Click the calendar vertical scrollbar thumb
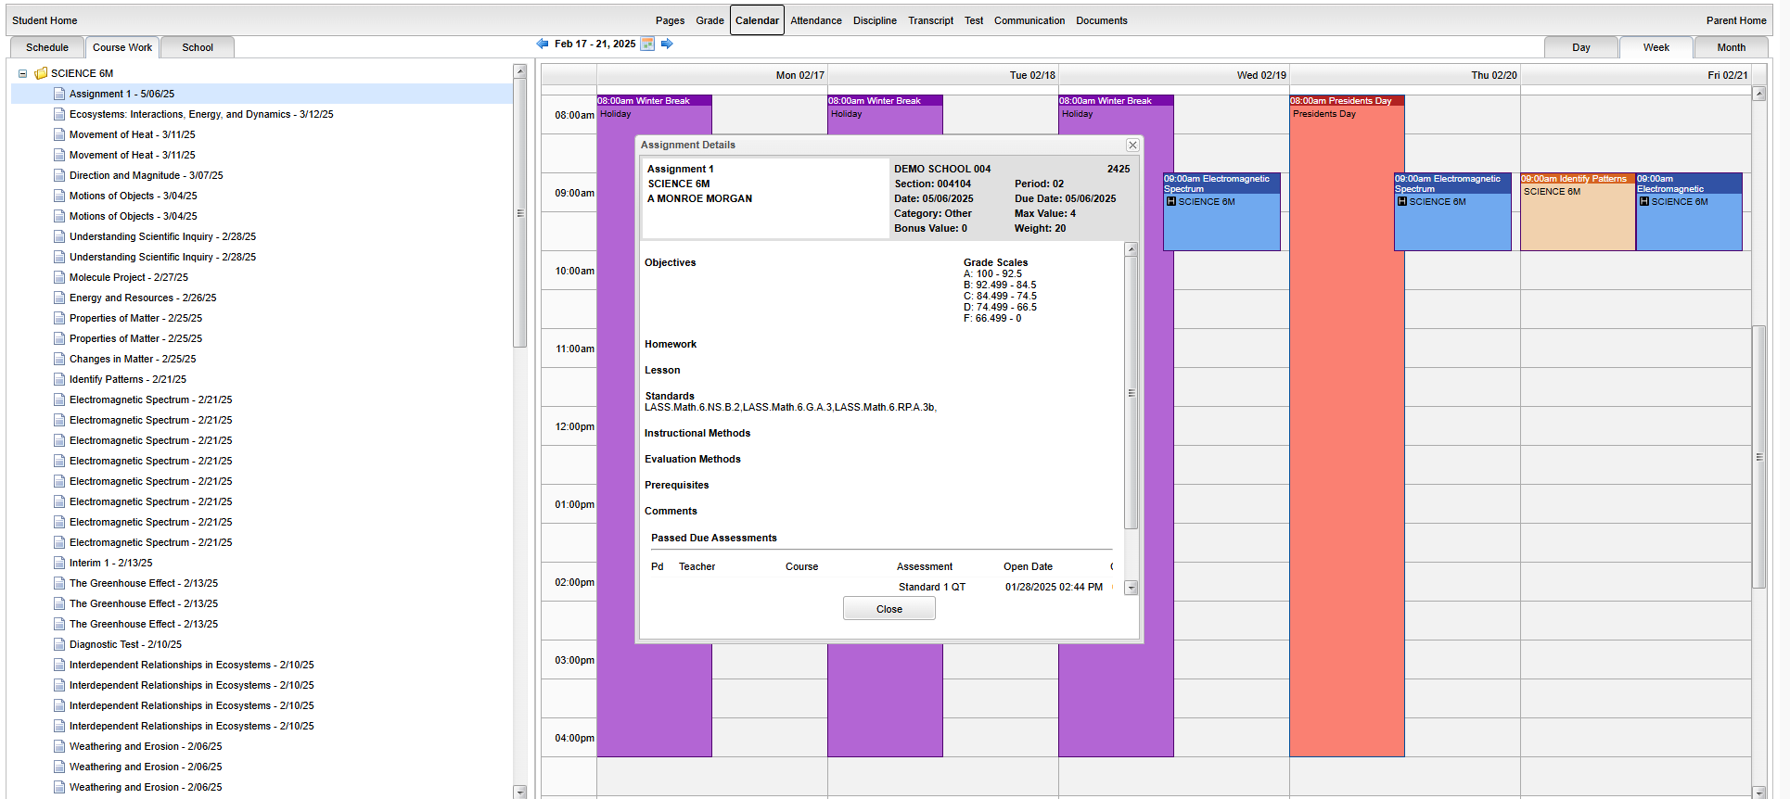The width and height of the screenshot is (1790, 799). [x=1758, y=457]
